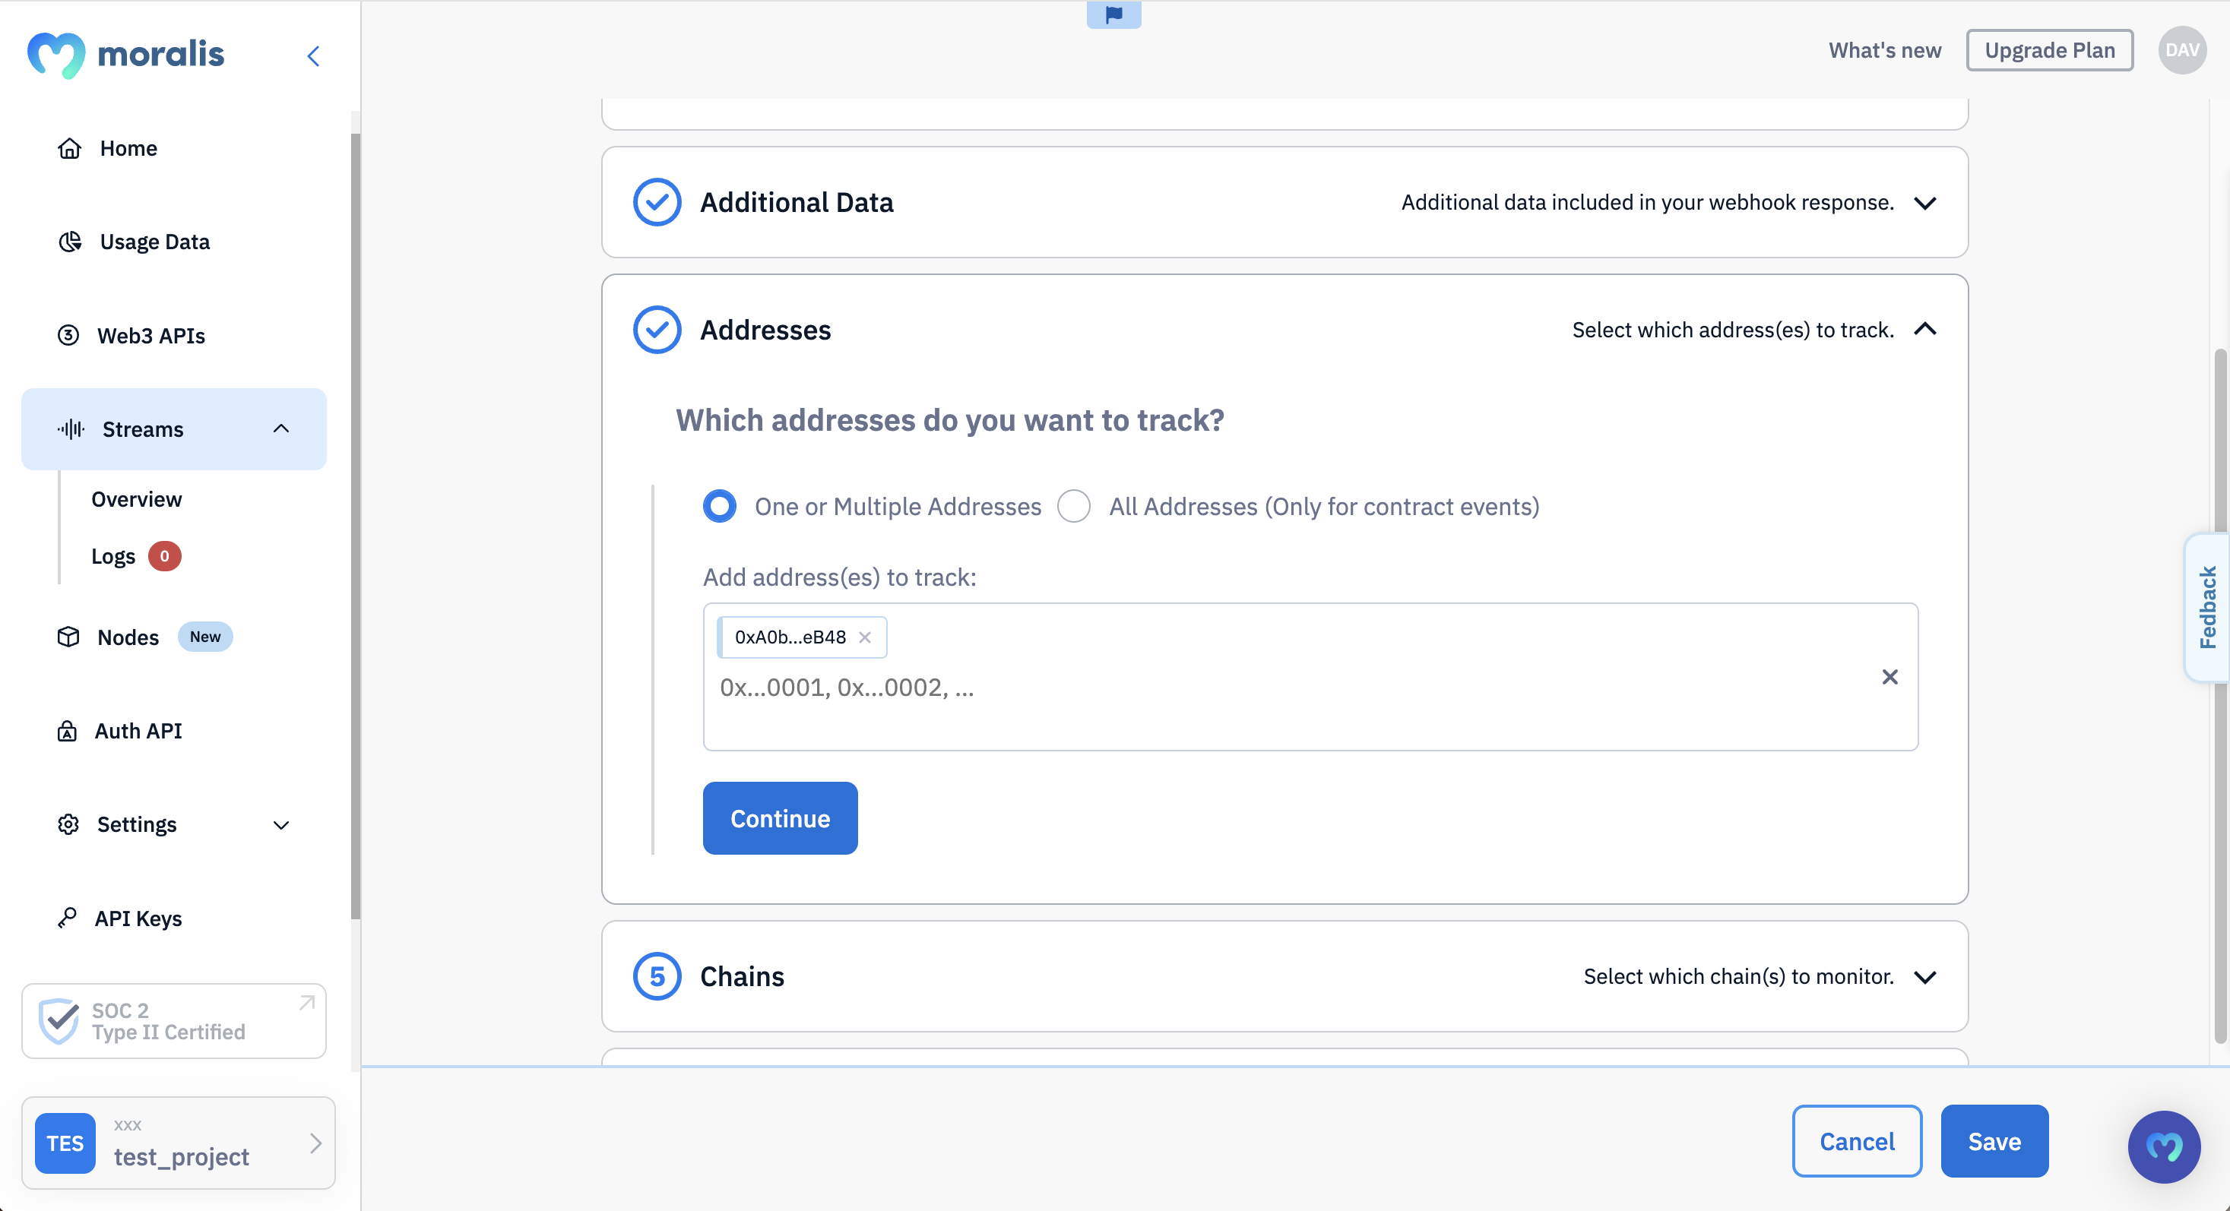
Task: Click the Moralis home logo icon
Action: tap(51, 54)
